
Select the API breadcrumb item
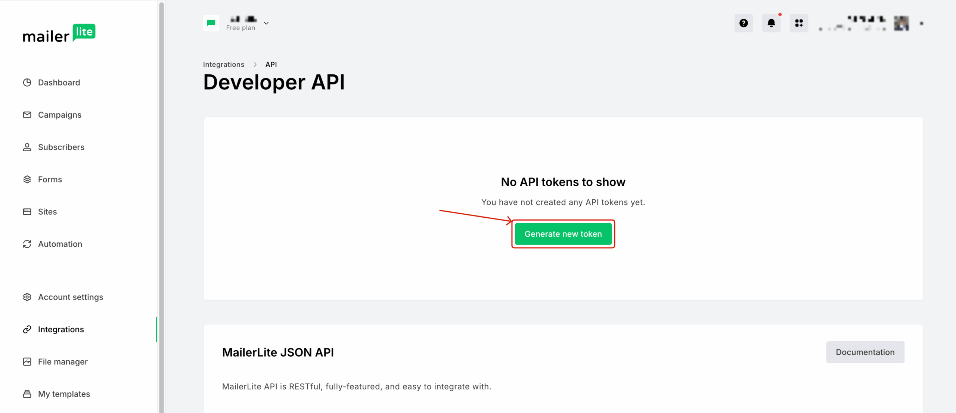click(271, 64)
